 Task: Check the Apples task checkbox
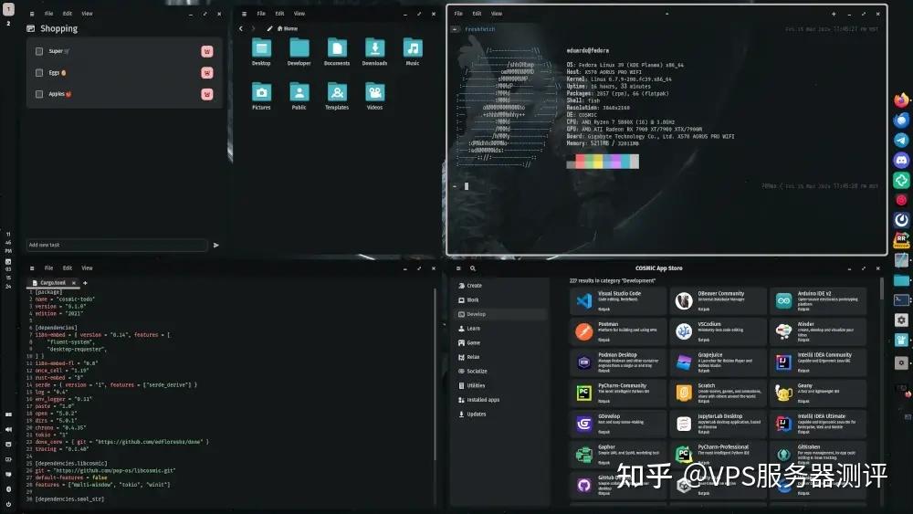pyautogui.click(x=39, y=94)
